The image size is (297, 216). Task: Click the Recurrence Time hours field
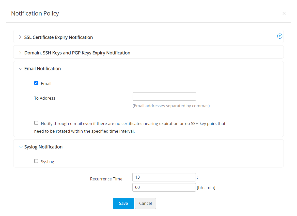point(164,177)
